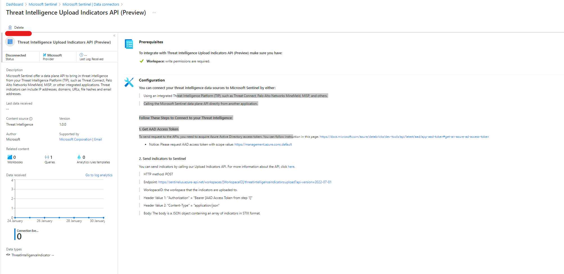The width and height of the screenshot is (564, 274).
Task: Click the Analytics rules templates label
Action: [x=93, y=162]
